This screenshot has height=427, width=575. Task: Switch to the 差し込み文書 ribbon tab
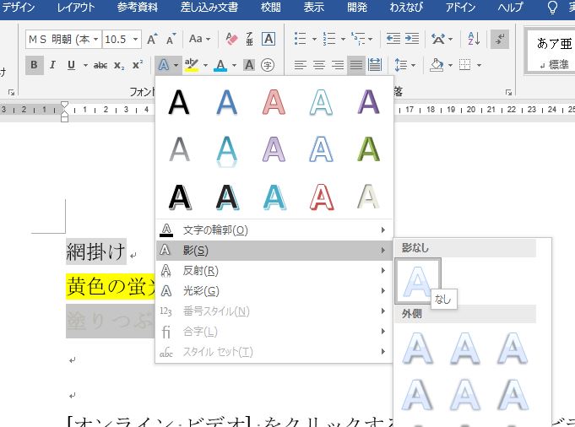[209, 8]
